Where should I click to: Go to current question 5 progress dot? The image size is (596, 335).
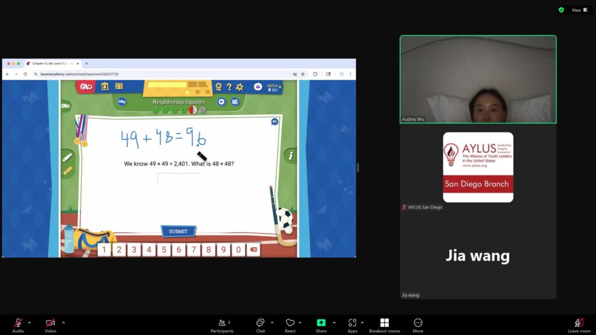(193, 110)
